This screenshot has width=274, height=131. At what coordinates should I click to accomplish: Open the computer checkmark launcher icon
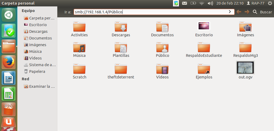coord(9,31)
